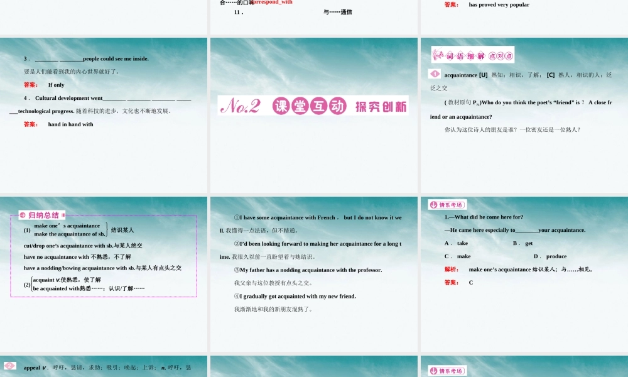Click the translation '我渐渐地和我的新朋友混熟了。'
628x377 pixels.
pos(274,309)
